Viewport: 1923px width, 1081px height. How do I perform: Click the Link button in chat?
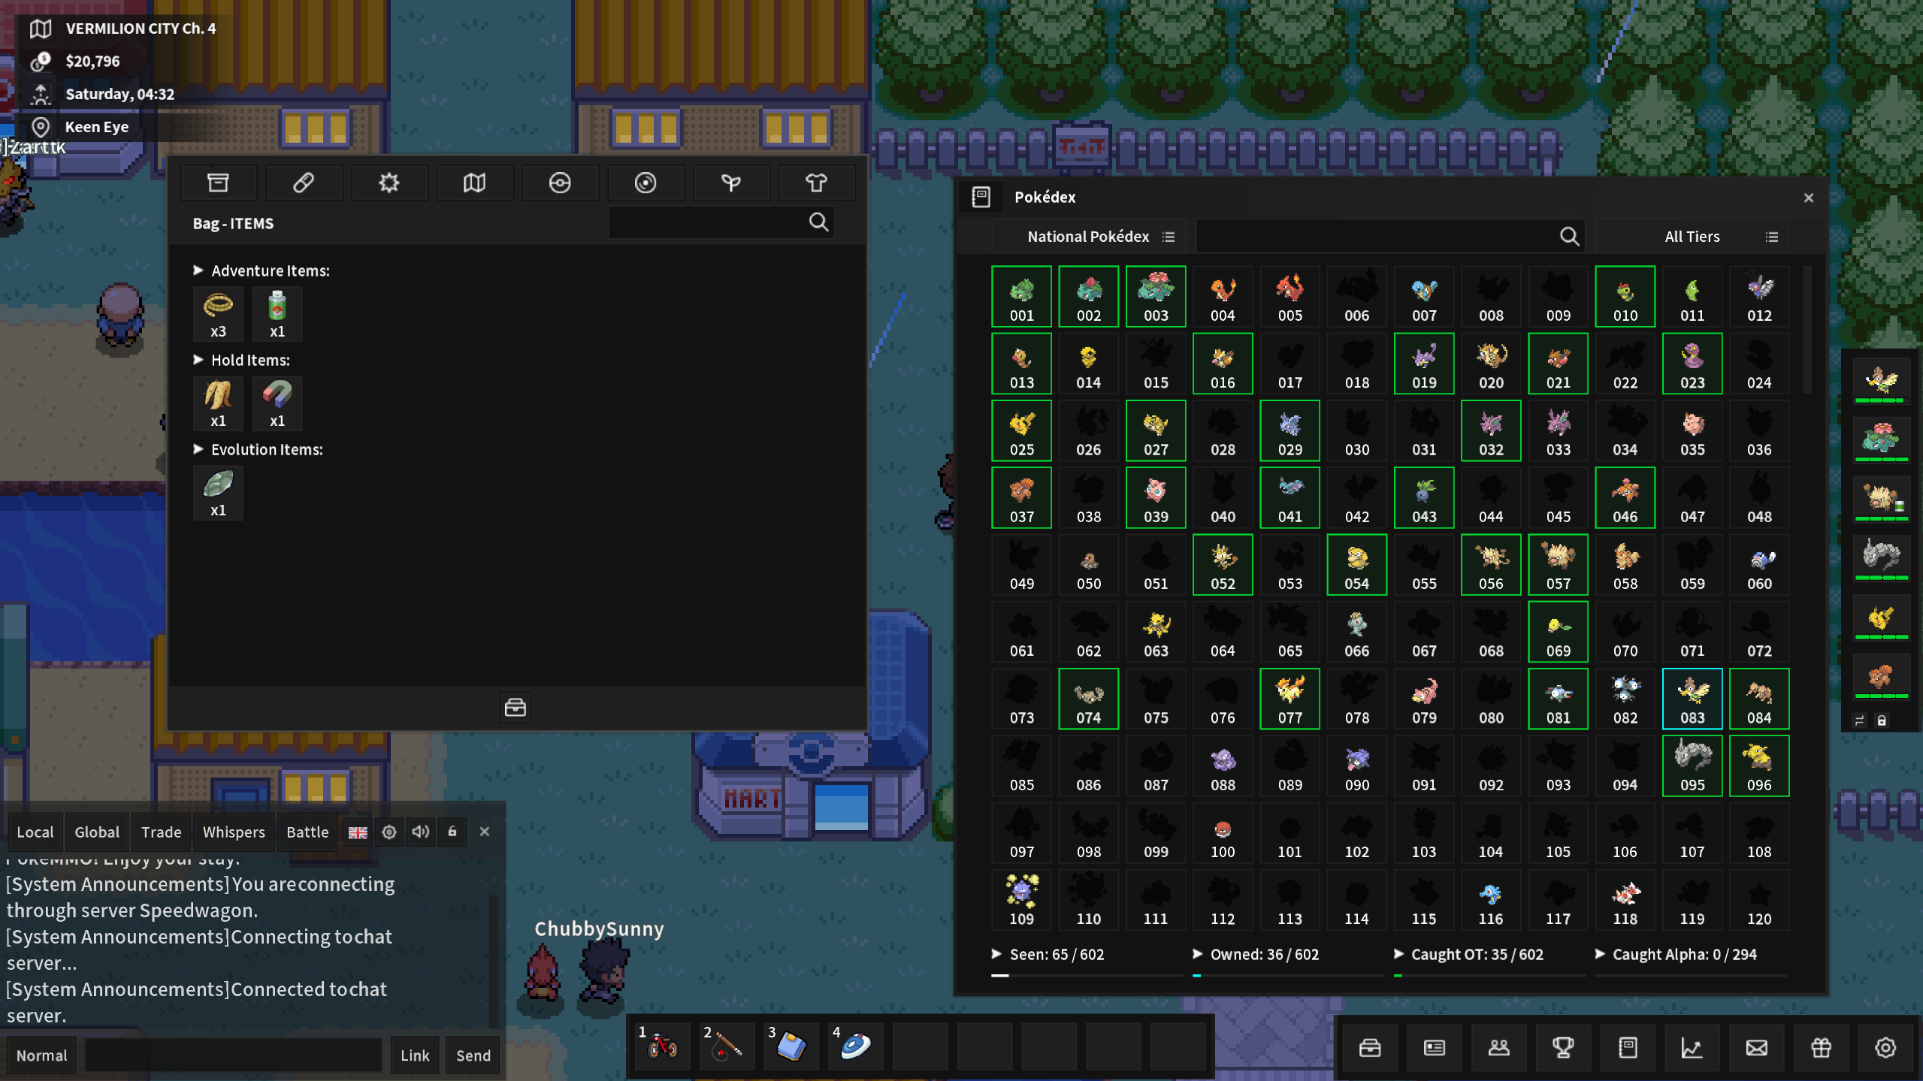[415, 1055]
